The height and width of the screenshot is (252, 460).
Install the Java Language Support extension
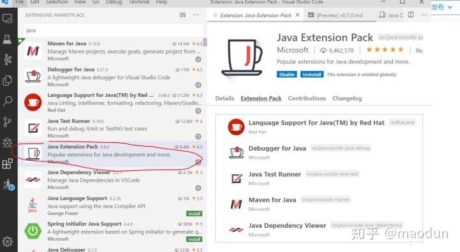[x=194, y=214]
